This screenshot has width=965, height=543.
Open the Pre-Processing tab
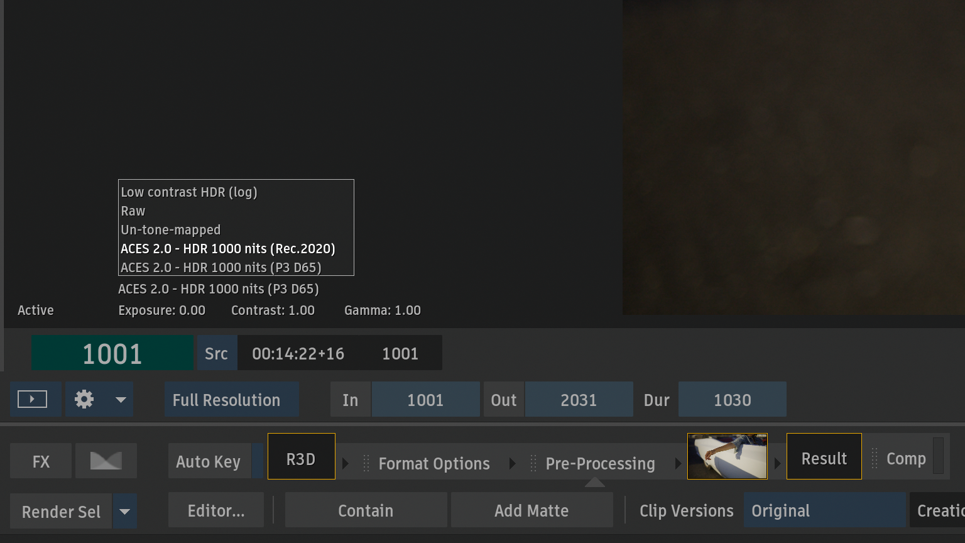pyautogui.click(x=601, y=464)
